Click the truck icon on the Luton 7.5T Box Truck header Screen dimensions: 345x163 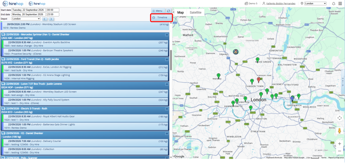point(3,84)
